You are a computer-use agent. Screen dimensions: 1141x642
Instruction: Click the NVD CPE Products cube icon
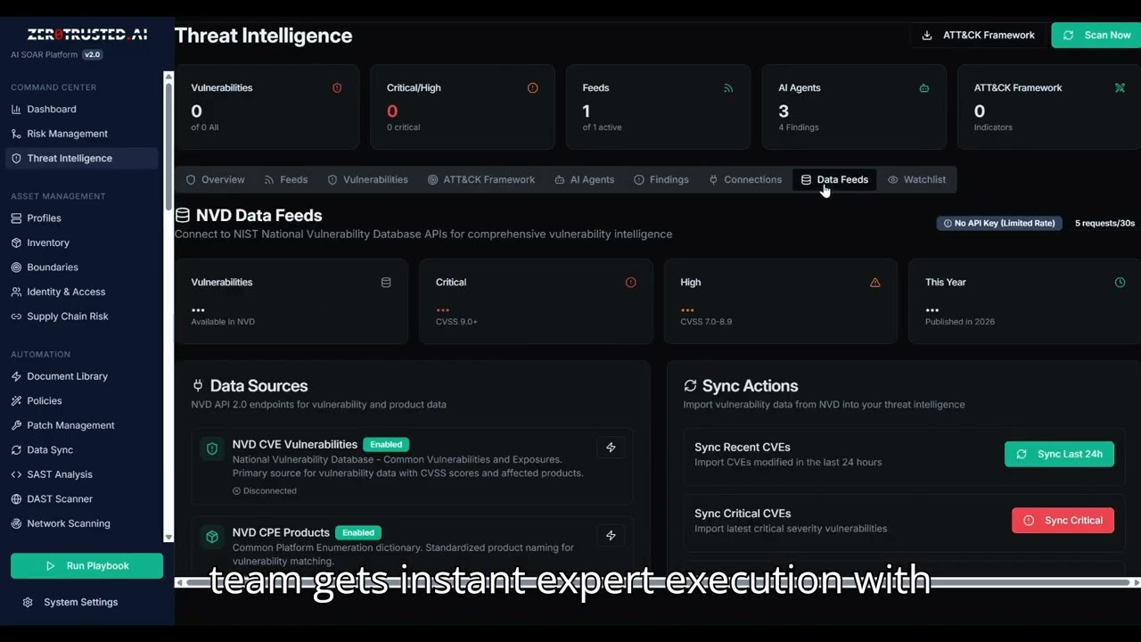point(212,537)
